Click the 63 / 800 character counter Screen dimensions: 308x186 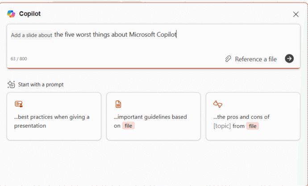(19, 59)
